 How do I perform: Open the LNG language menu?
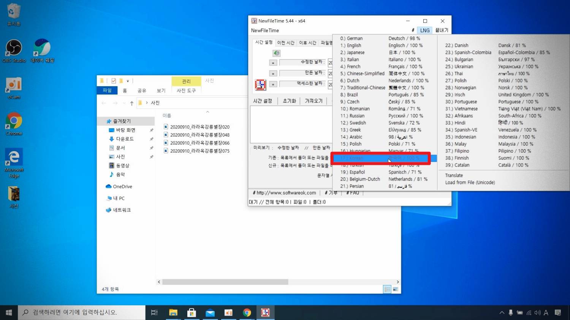tap(424, 30)
